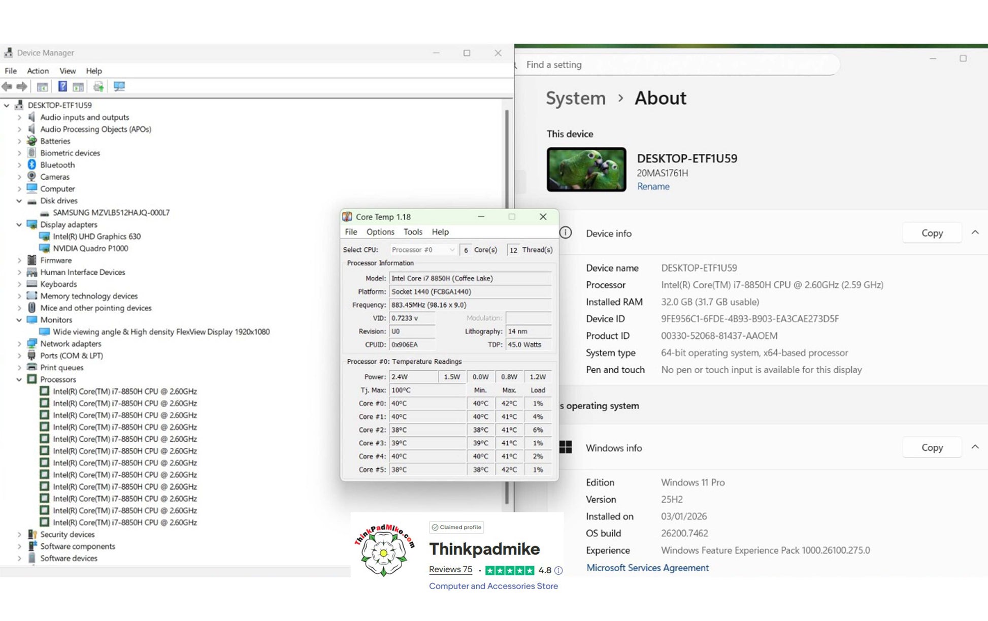Open the Select CPU Processor #0 dropdown

(423, 250)
